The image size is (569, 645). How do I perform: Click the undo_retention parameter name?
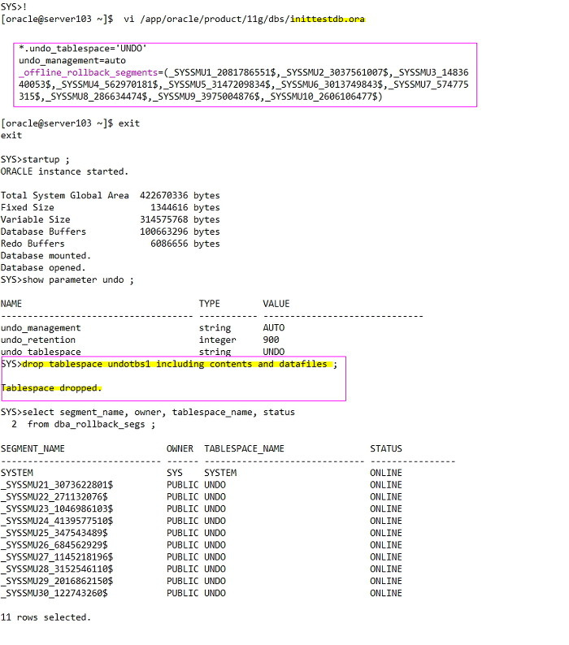(38, 340)
